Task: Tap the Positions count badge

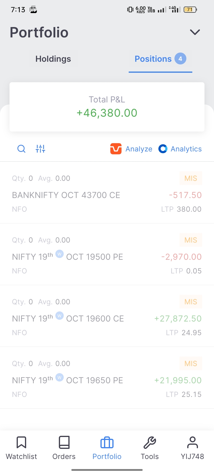Action: coord(180,59)
